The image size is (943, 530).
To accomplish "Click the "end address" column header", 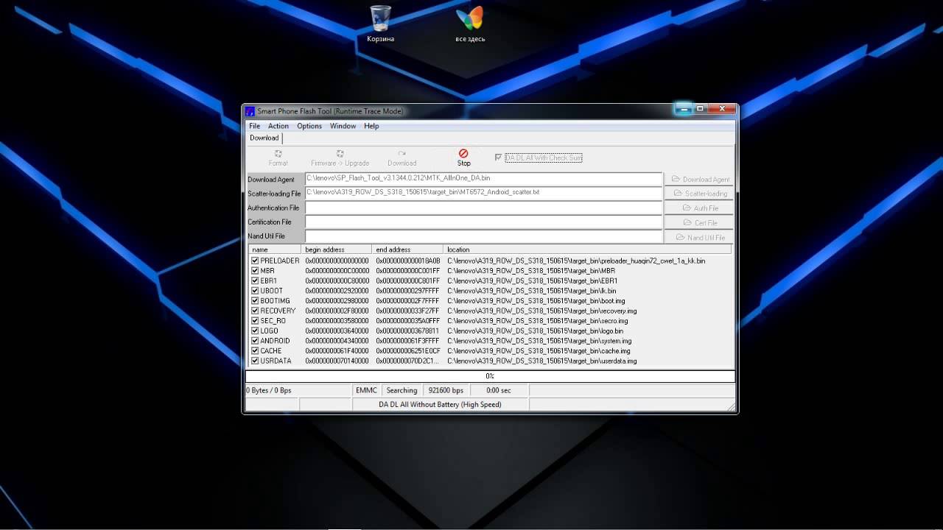I will 407,250.
